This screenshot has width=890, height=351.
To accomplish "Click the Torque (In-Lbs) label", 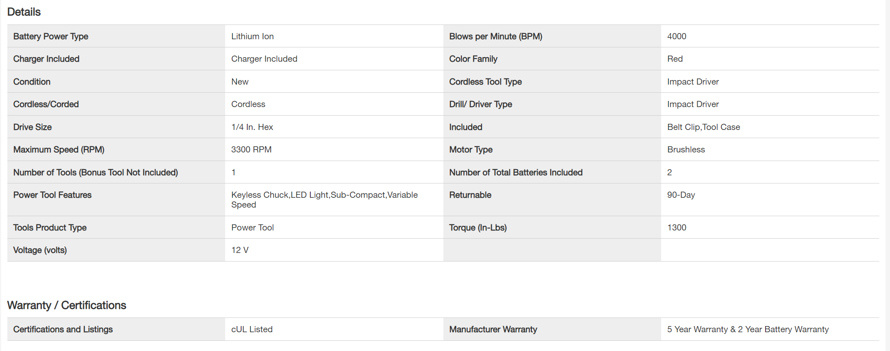I will pyautogui.click(x=478, y=228).
